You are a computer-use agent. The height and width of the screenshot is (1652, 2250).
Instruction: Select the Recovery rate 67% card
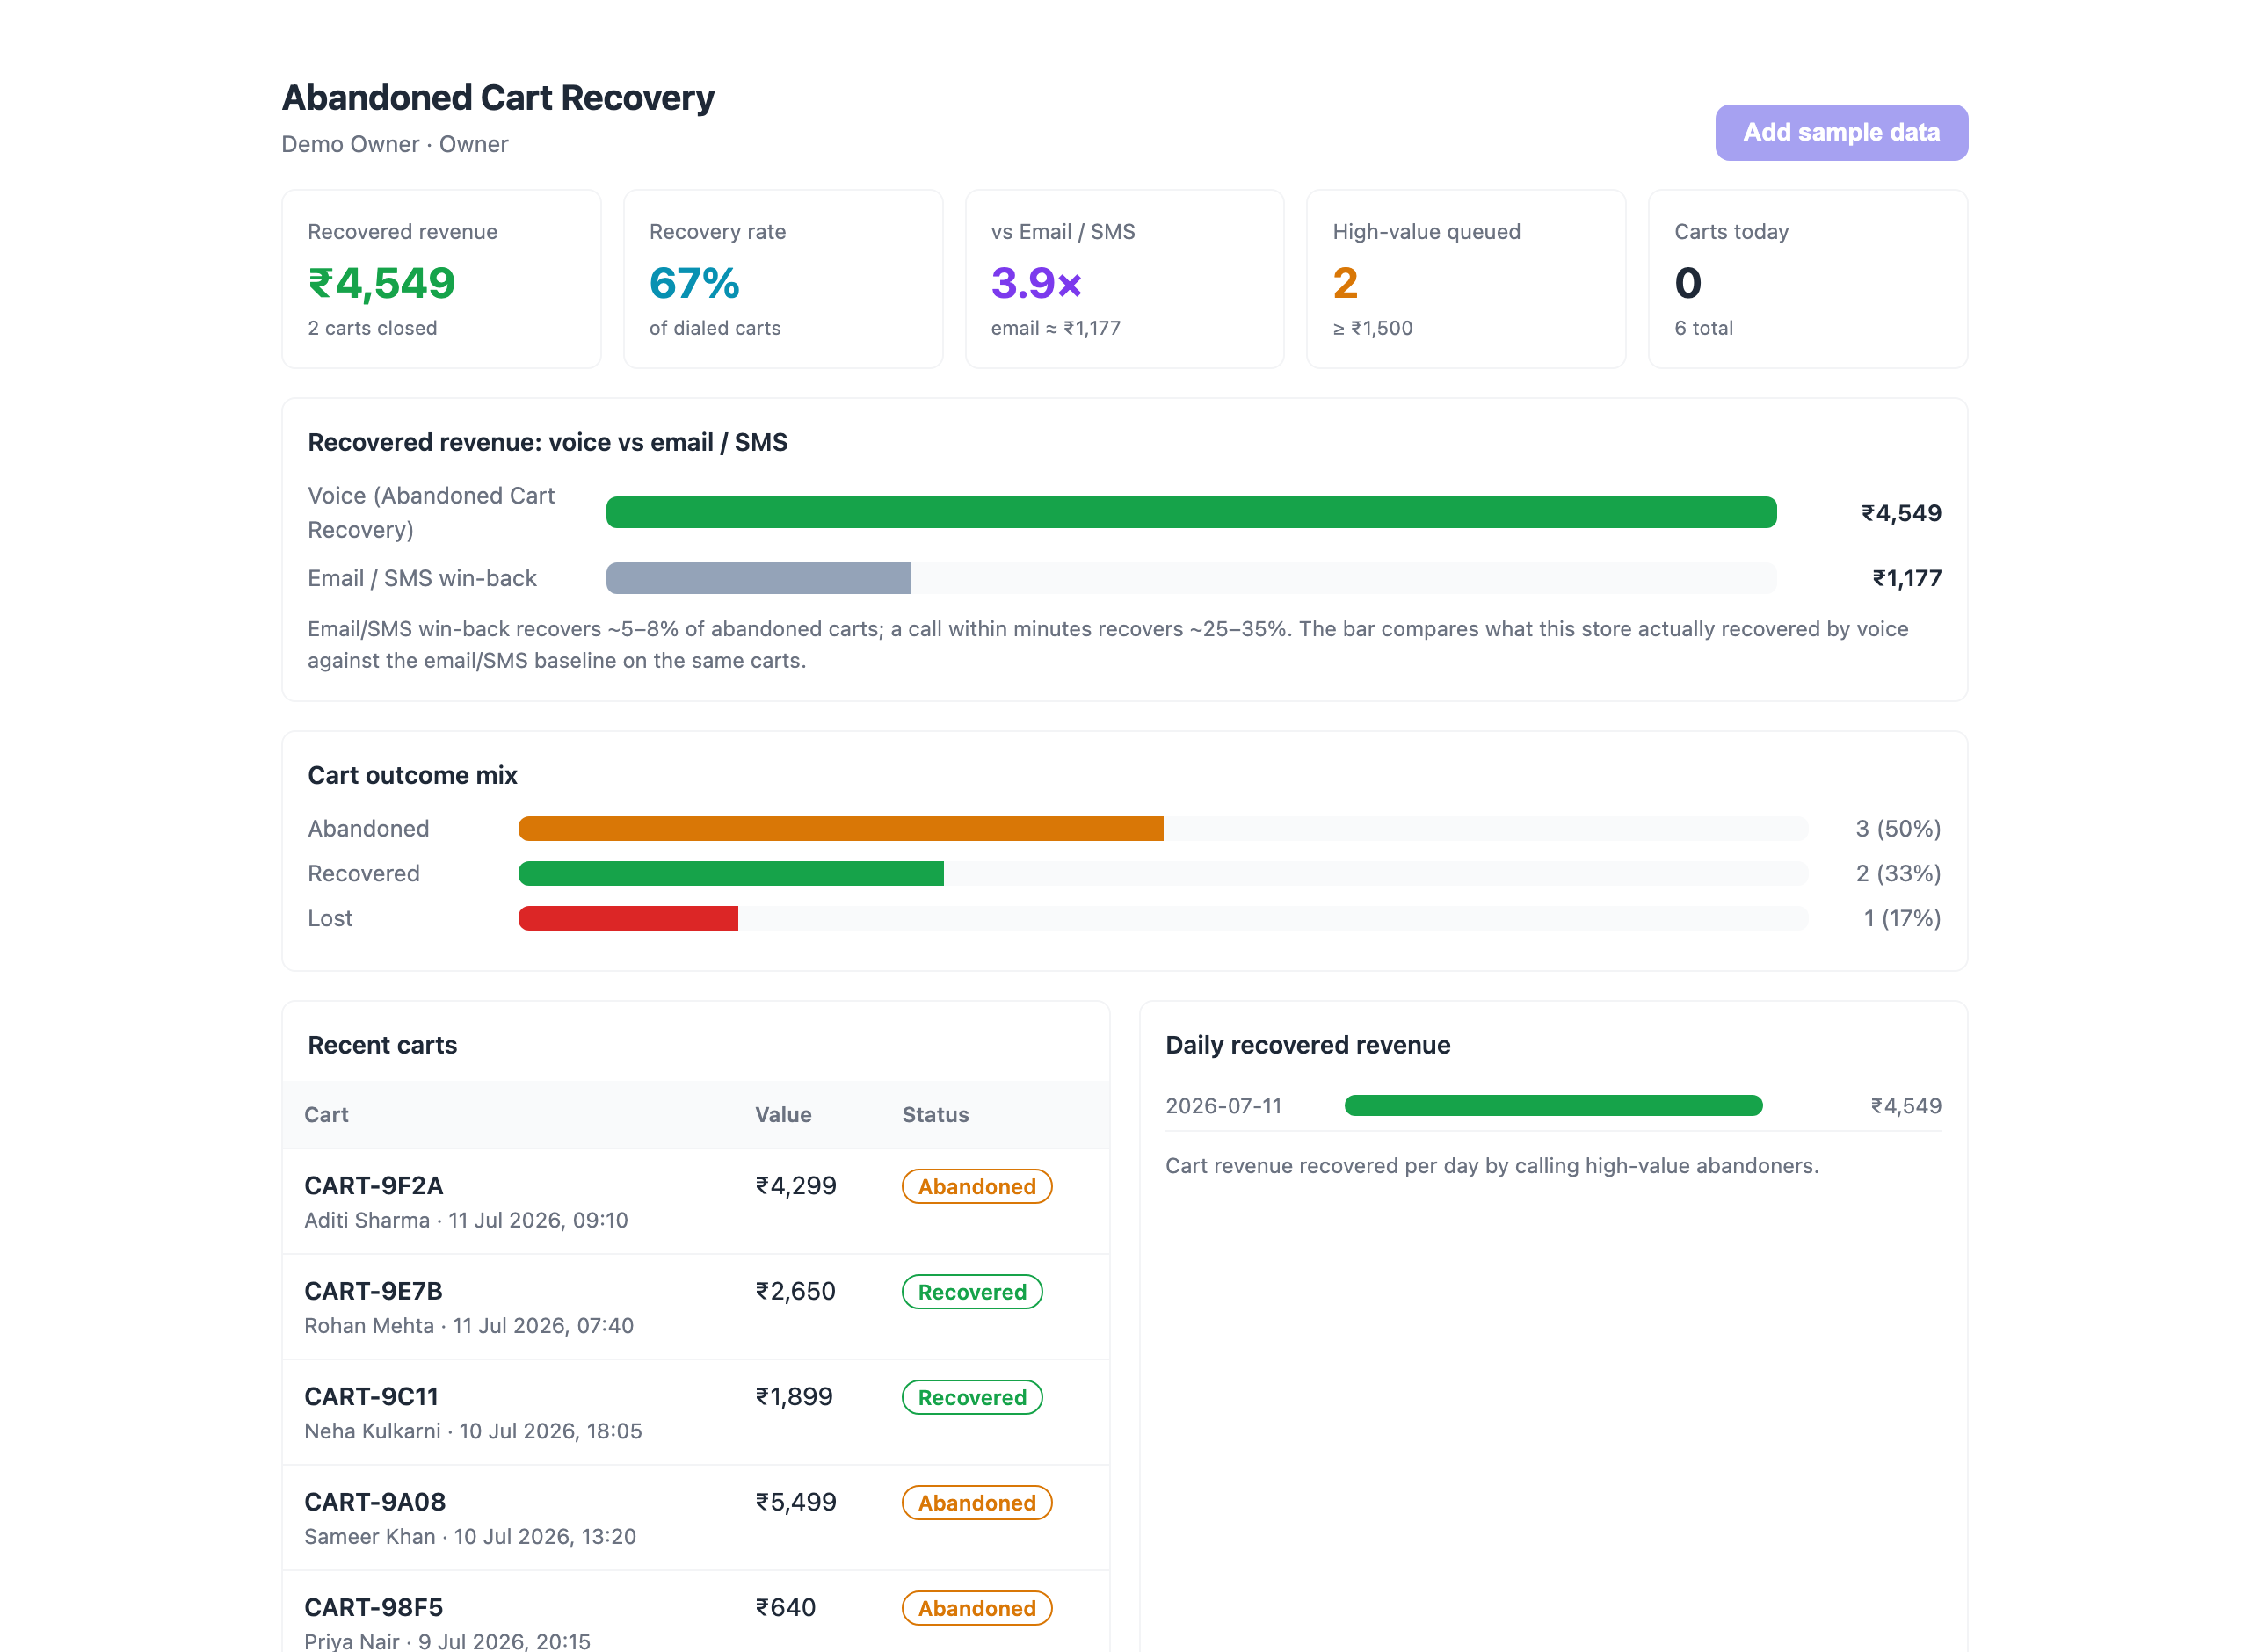(783, 279)
